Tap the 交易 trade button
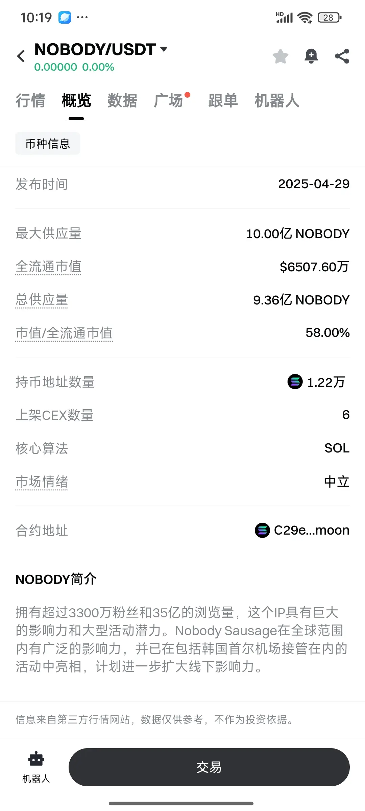This screenshot has height=811, width=365. (209, 767)
